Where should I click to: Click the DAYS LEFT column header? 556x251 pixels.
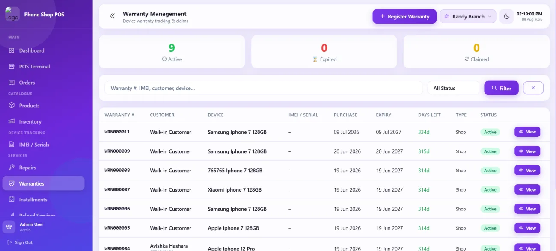pyautogui.click(x=429, y=115)
